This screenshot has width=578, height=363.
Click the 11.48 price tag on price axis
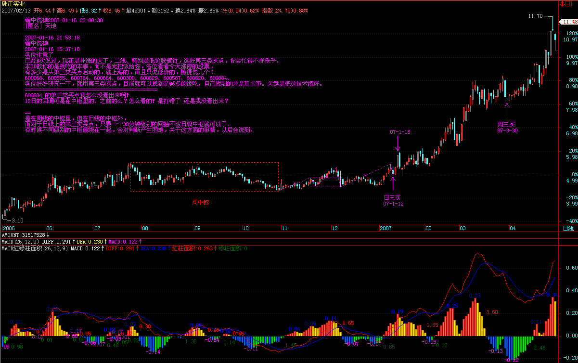pos(570,22)
